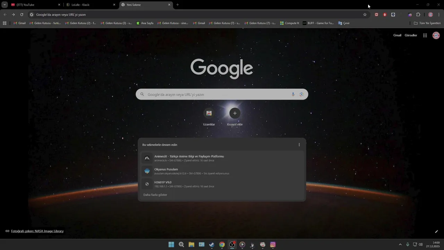
Task: Click Daha fazla göster
Action: coord(155,195)
